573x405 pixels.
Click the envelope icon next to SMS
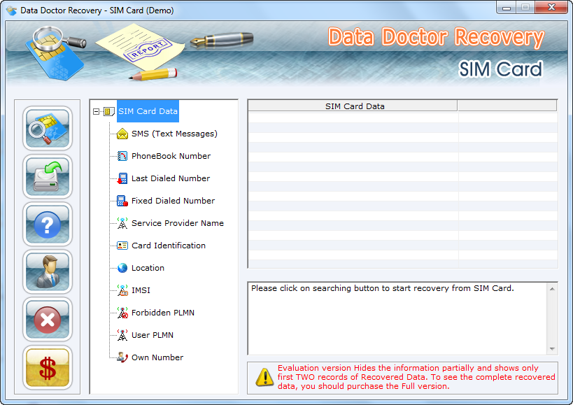click(x=122, y=134)
